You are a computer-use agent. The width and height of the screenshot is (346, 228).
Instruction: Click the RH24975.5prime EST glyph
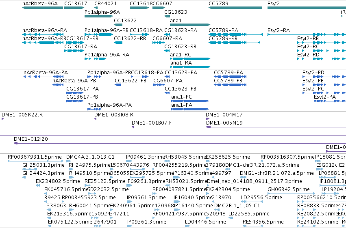[x=71, y=169]
